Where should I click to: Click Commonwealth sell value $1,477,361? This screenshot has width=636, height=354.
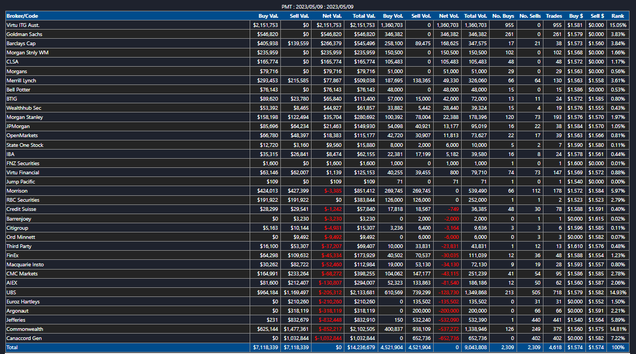pyautogui.click(x=296, y=329)
